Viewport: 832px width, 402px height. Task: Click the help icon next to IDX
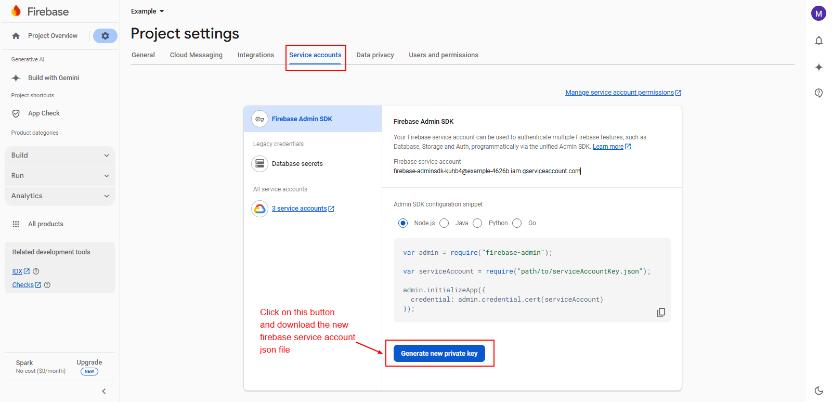tap(36, 271)
